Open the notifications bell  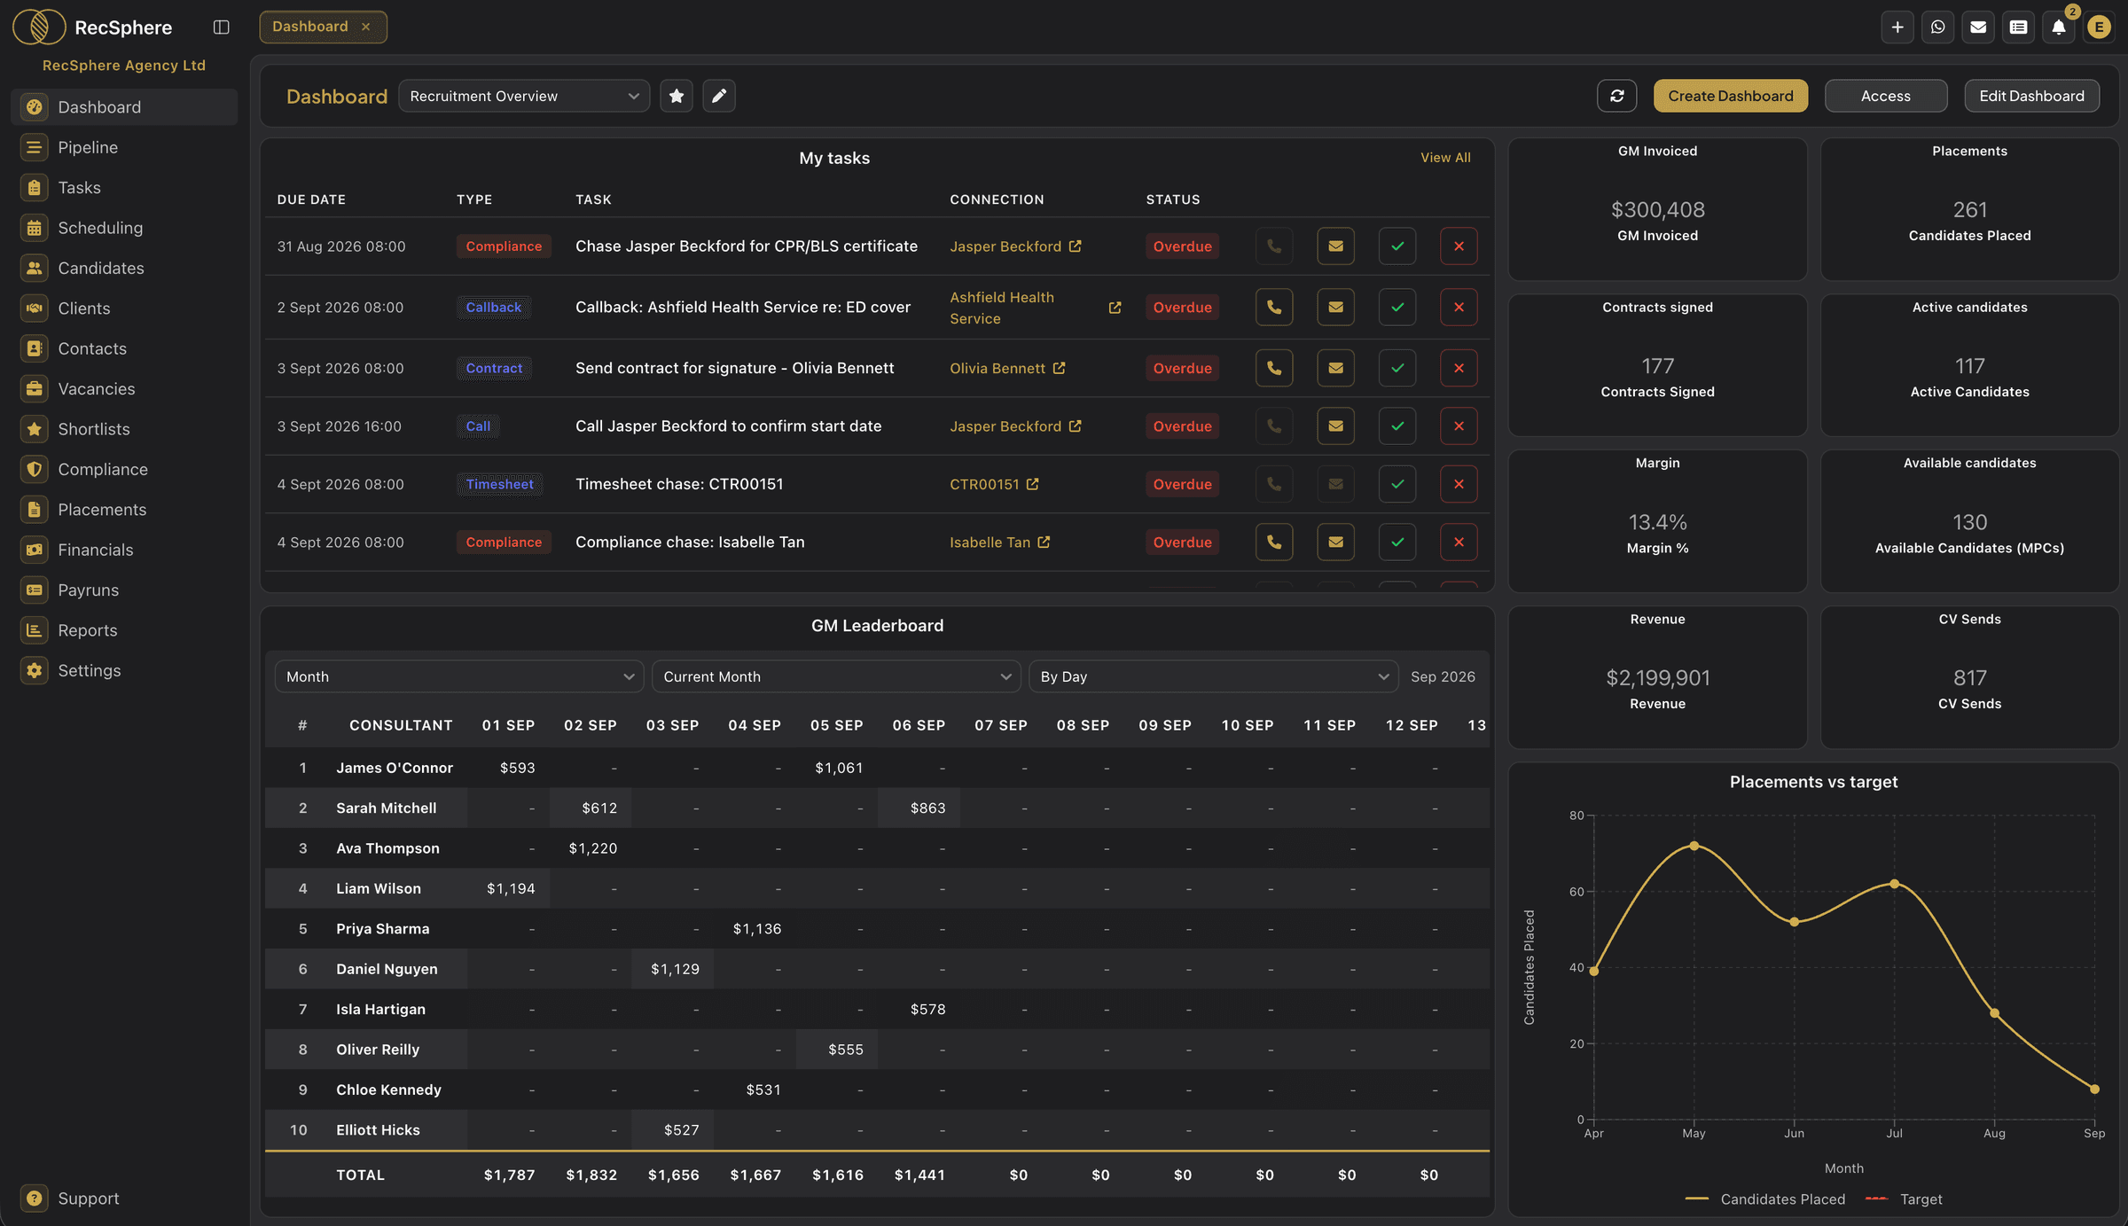coord(2059,27)
